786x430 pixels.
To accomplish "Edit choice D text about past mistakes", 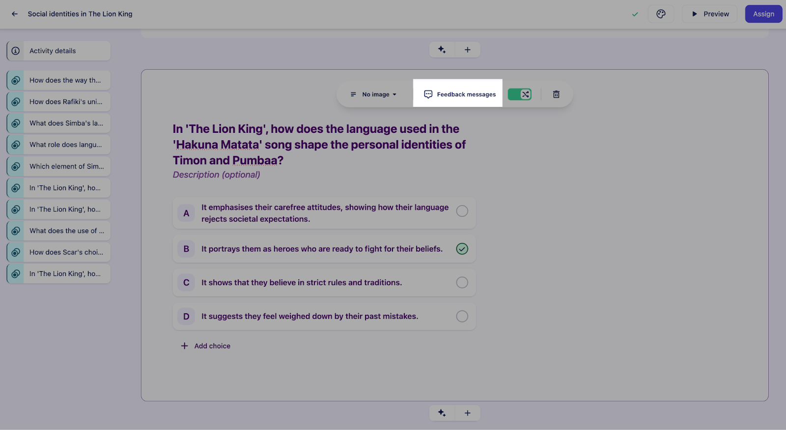I will click(x=309, y=317).
